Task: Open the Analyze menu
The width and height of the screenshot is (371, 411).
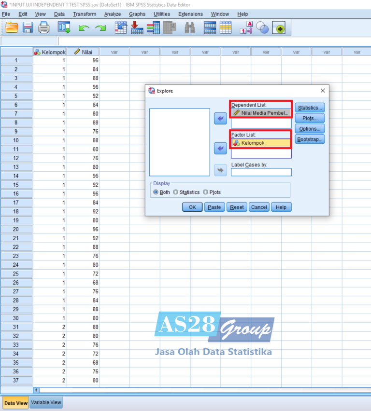Action: tap(113, 14)
